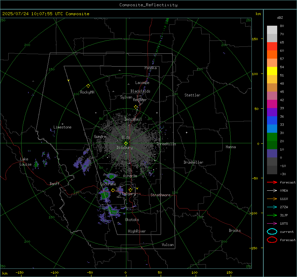297x277 pixels.
Task: Click the 111V legend text
Action: click(x=284, y=199)
